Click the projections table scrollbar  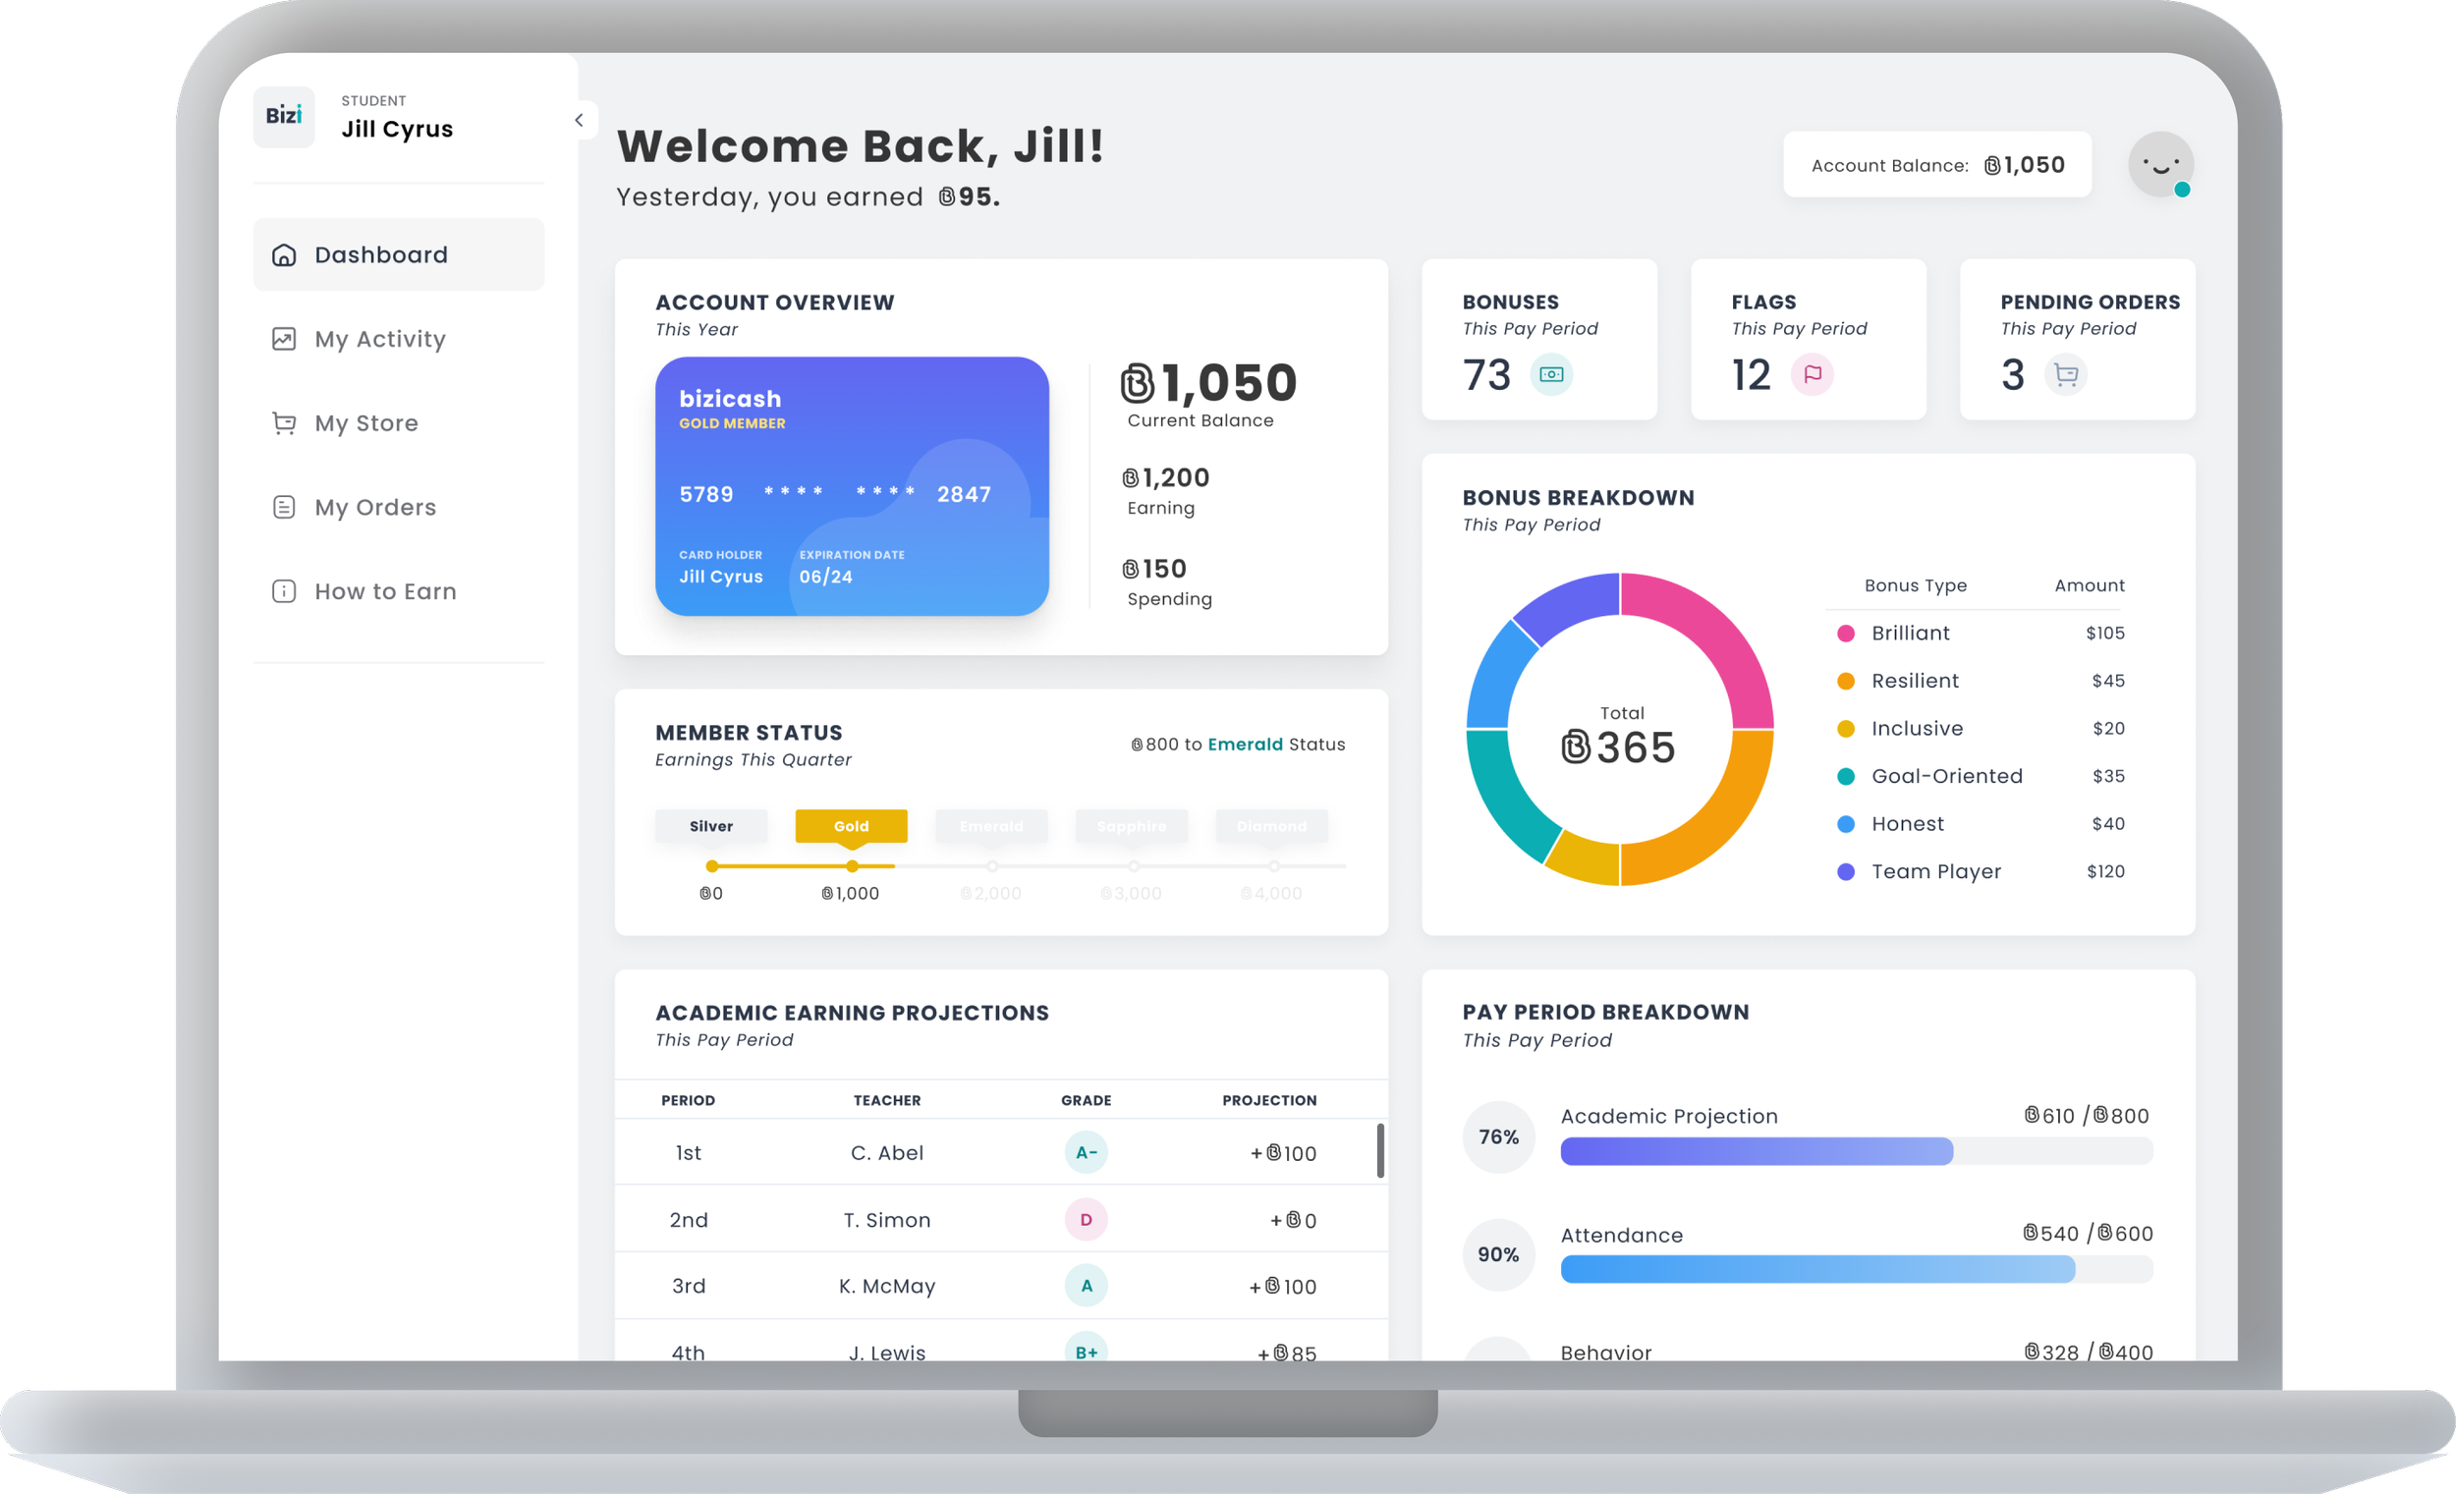coord(1380,1151)
